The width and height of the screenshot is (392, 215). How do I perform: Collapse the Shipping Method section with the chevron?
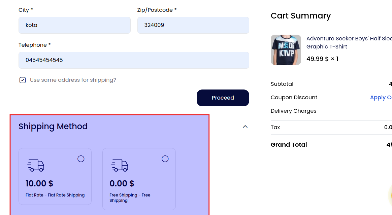[x=245, y=127]
